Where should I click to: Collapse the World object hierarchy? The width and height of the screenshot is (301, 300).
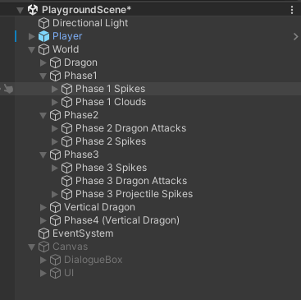click(32, 49)
